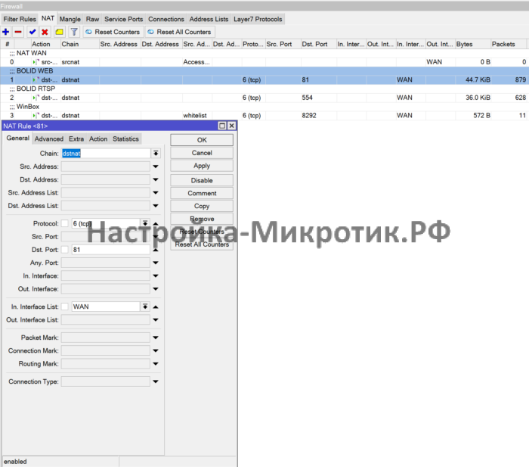Screen dimensions: 529x467
Task: Select the BOLID RTSP comment row
Action: tap(264, 89)
